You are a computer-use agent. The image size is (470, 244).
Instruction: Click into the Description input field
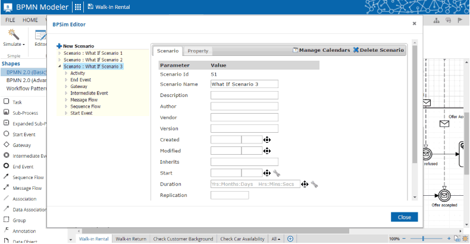click(x=244, y=95)
